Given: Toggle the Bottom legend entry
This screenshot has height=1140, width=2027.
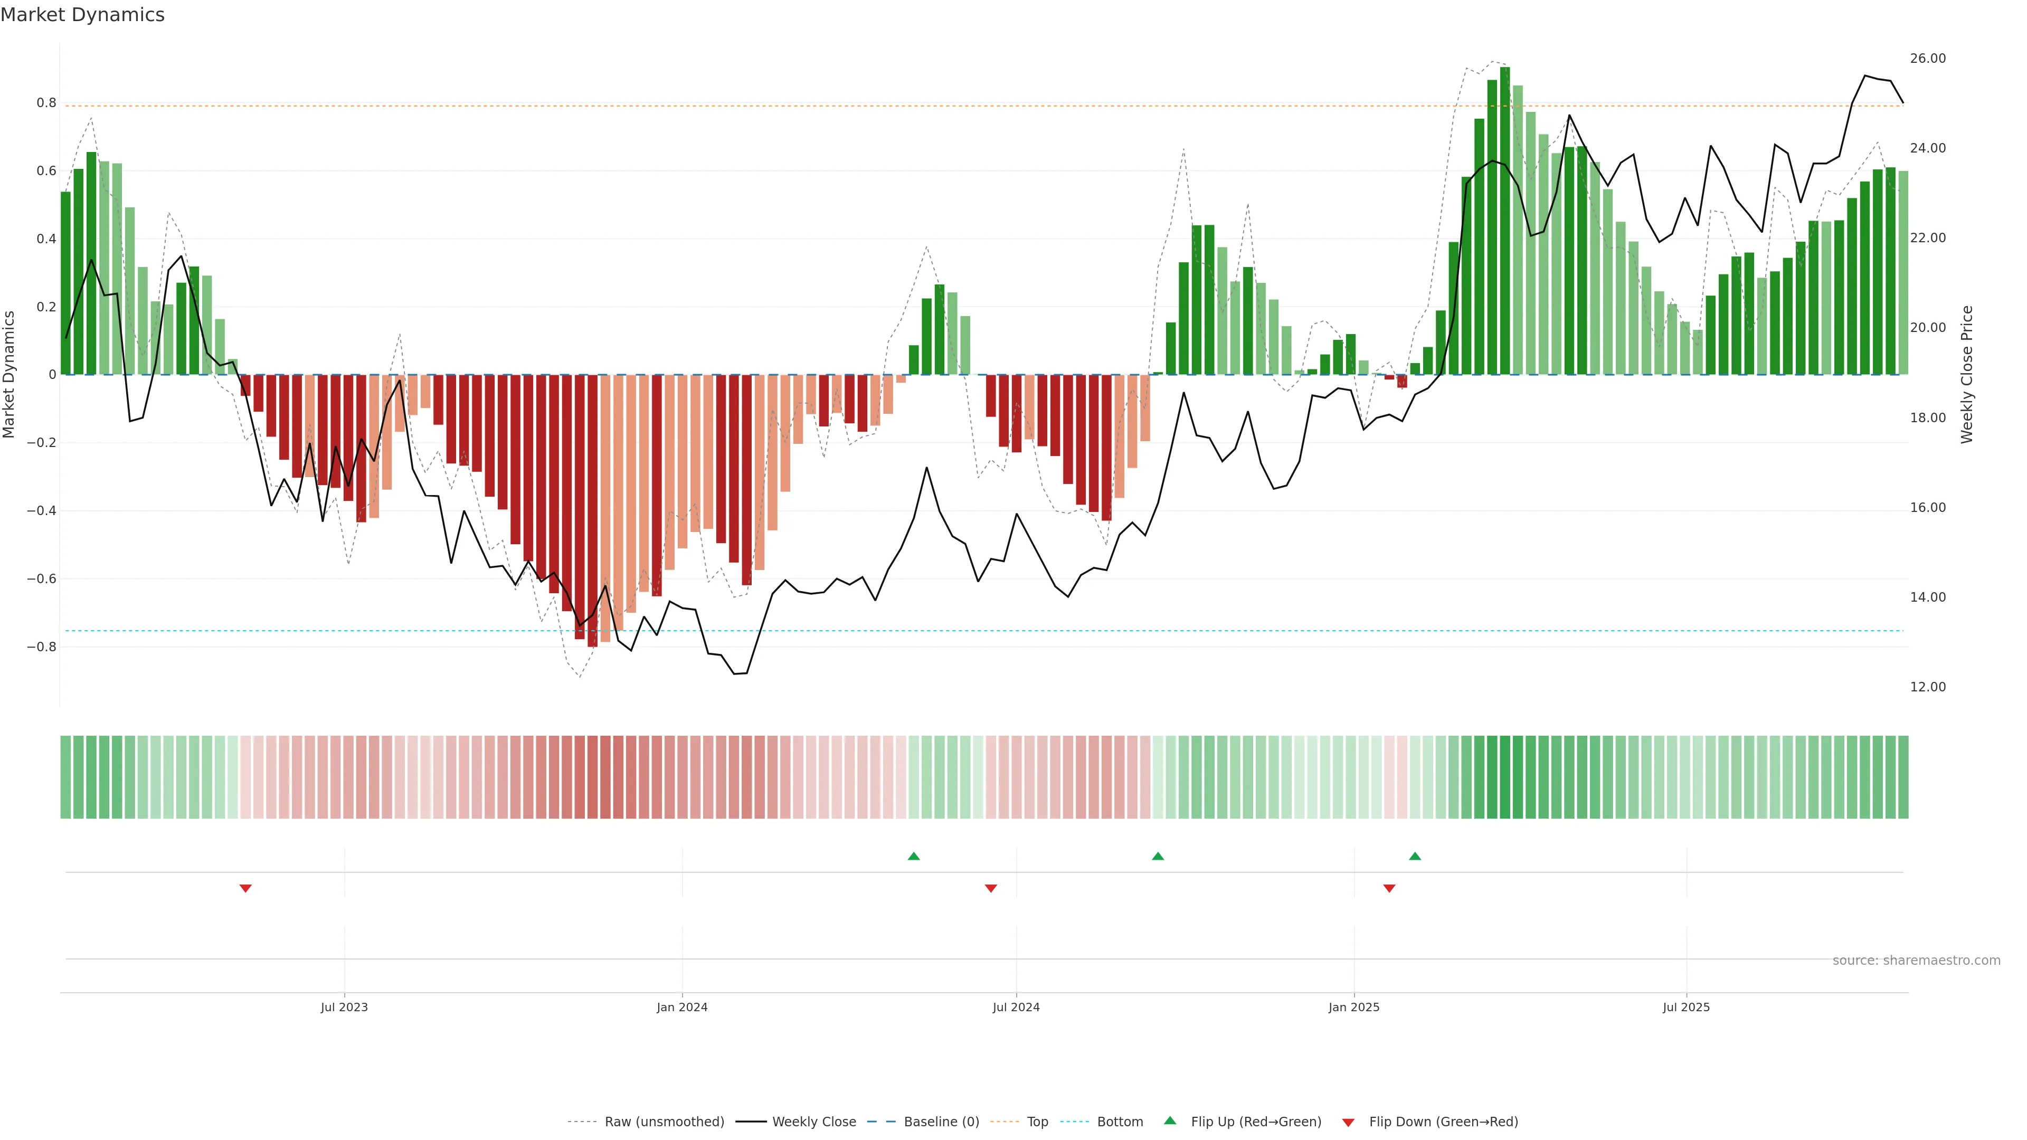Looking at the screenshot, I should [x=1120, y=1121].
